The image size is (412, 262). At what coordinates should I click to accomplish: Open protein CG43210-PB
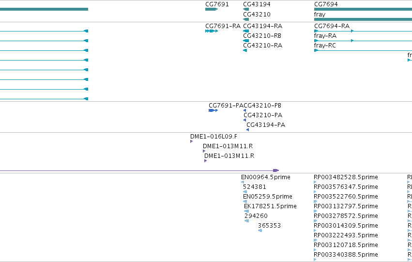(x=262, y=106)
